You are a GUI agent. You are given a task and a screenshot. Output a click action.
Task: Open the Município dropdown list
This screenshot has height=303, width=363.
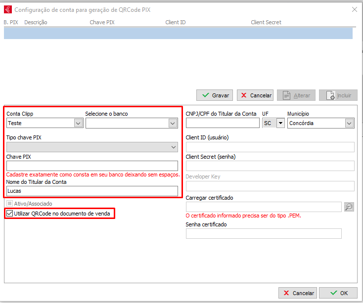click(x=350, y=123)
